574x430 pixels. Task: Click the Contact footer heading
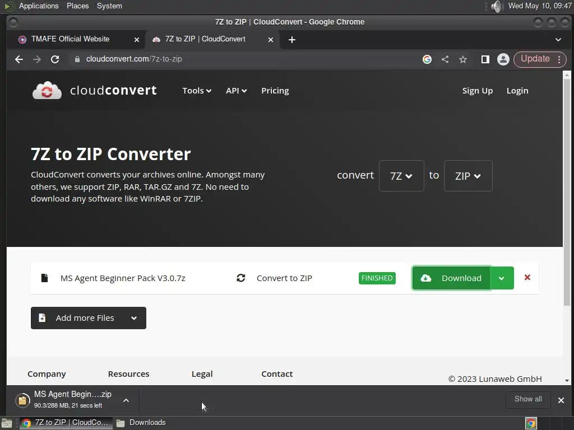click(277, 374)
